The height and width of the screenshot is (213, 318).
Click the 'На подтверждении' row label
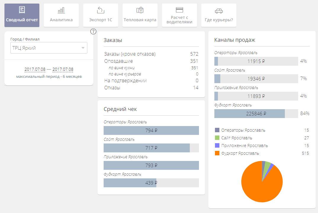point(125,81)
